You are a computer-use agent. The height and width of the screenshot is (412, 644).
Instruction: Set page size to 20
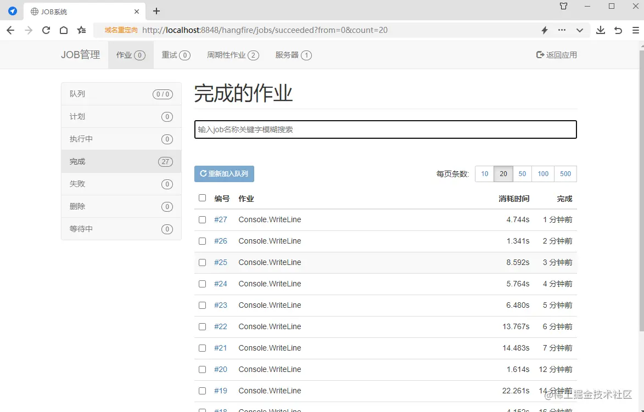pyautogui.click(x=503, y=173)
